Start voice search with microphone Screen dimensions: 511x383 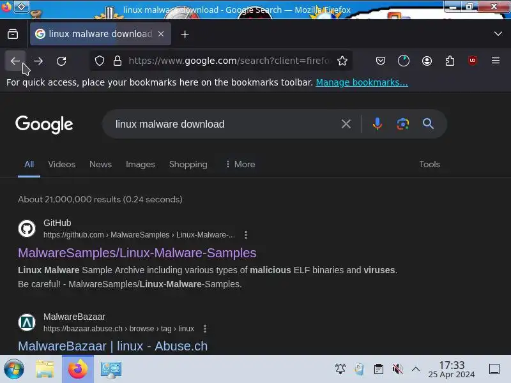click(x=378, y=124)
